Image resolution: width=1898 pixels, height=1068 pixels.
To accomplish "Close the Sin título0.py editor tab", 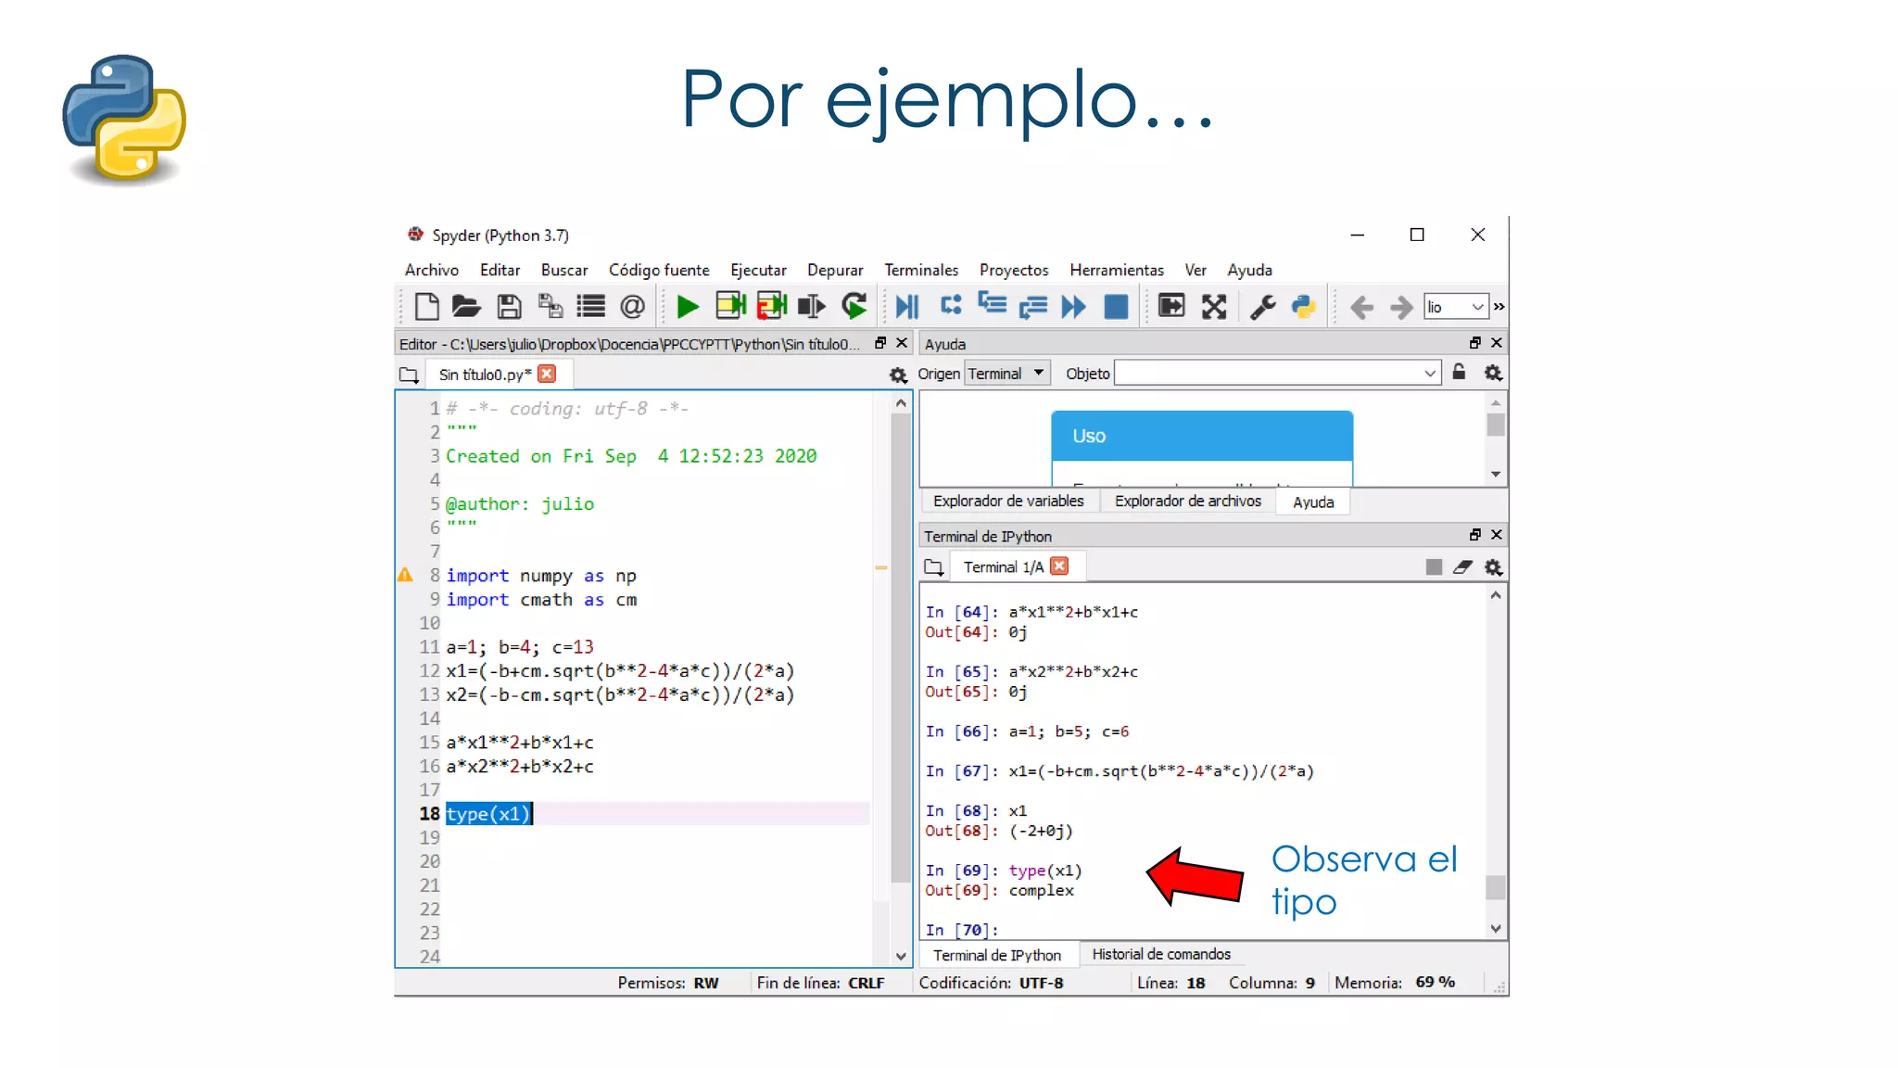I will pos(547,374).
